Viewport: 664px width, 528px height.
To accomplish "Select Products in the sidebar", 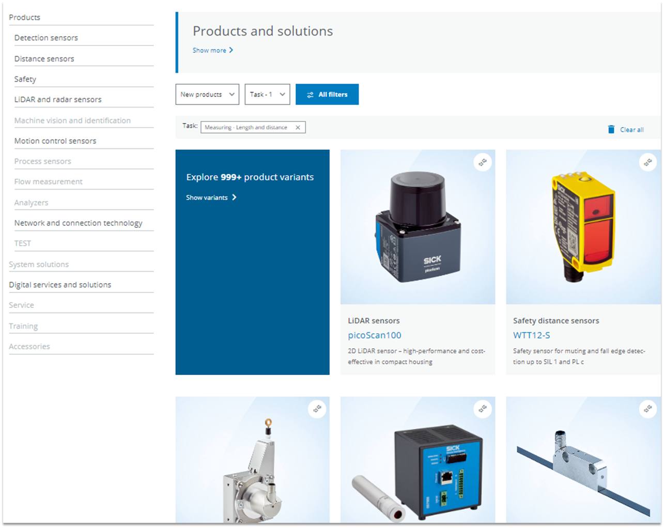I will click(24, 18).
